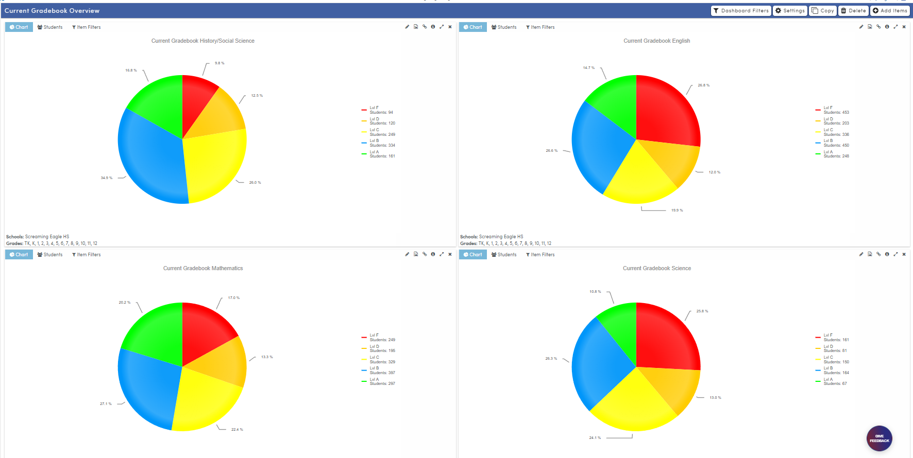This screenshot has width=913, height=458.
Task: Click the link icon on Mathematics chart panel
Action: coord(425,254)
